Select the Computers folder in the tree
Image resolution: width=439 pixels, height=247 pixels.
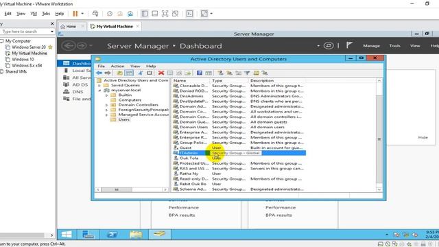[x=130, y=100]
